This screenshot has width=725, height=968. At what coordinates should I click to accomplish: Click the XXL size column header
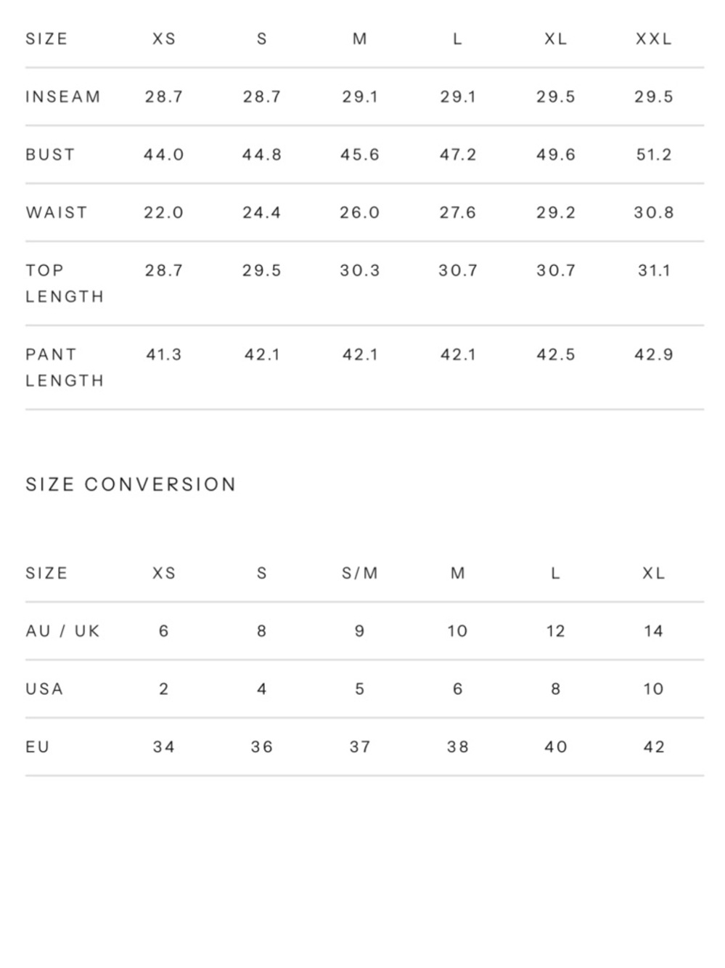pos(654,39)
